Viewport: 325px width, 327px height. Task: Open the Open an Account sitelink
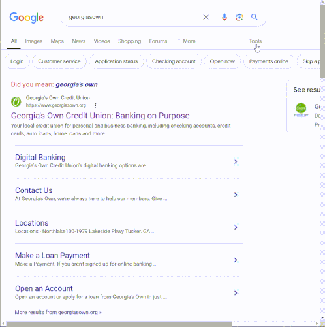(x=44, y=288)
